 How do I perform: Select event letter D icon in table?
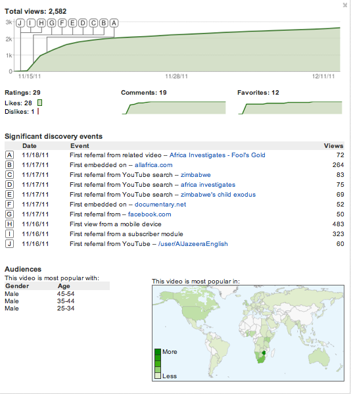[10, 185]
